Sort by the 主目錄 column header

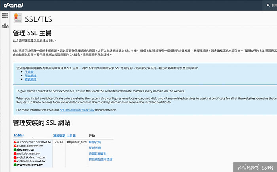(x=71, y=136)
